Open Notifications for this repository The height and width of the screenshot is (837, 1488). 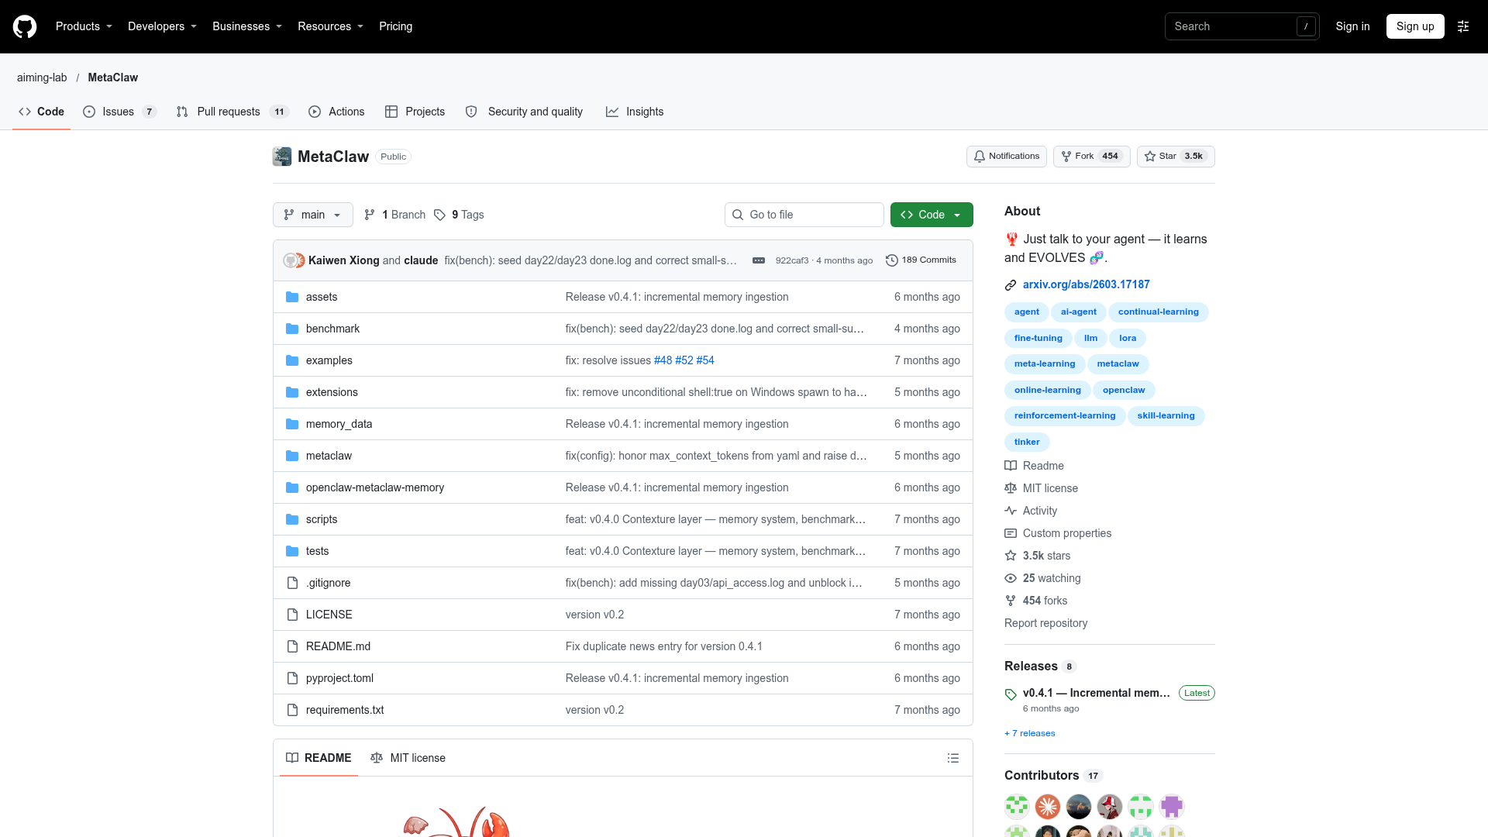pos(1006,157)
